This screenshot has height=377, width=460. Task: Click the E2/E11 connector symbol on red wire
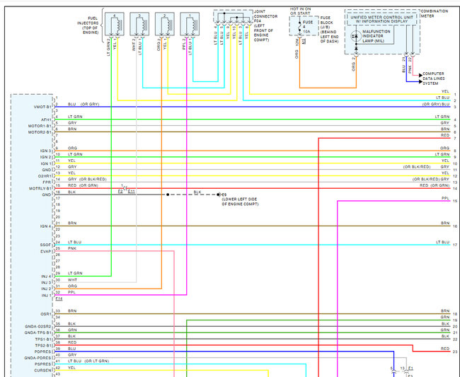point(125,188)
